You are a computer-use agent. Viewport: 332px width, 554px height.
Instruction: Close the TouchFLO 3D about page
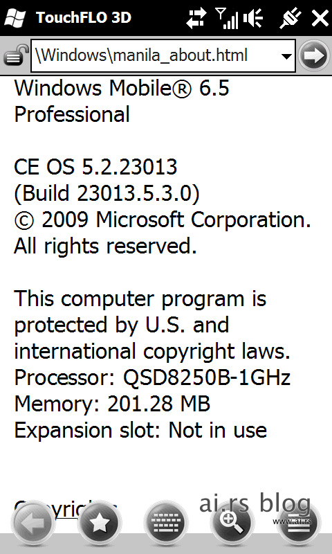[x=320, y=18]
